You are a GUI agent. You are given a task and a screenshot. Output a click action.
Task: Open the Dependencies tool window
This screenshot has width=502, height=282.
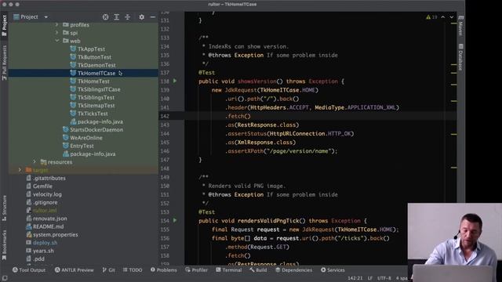click(x=294, y=270)
